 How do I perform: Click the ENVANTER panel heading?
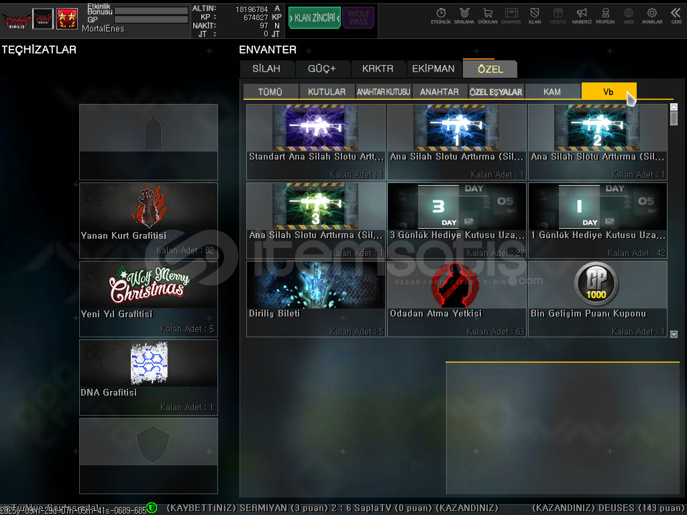pos(268,50)
